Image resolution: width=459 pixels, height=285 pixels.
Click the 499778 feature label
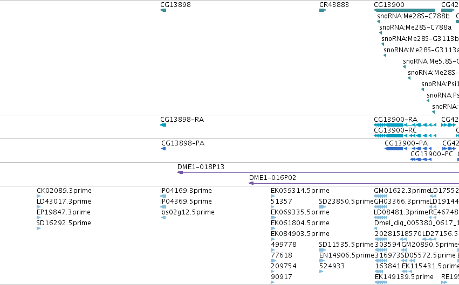coord(284,245)
